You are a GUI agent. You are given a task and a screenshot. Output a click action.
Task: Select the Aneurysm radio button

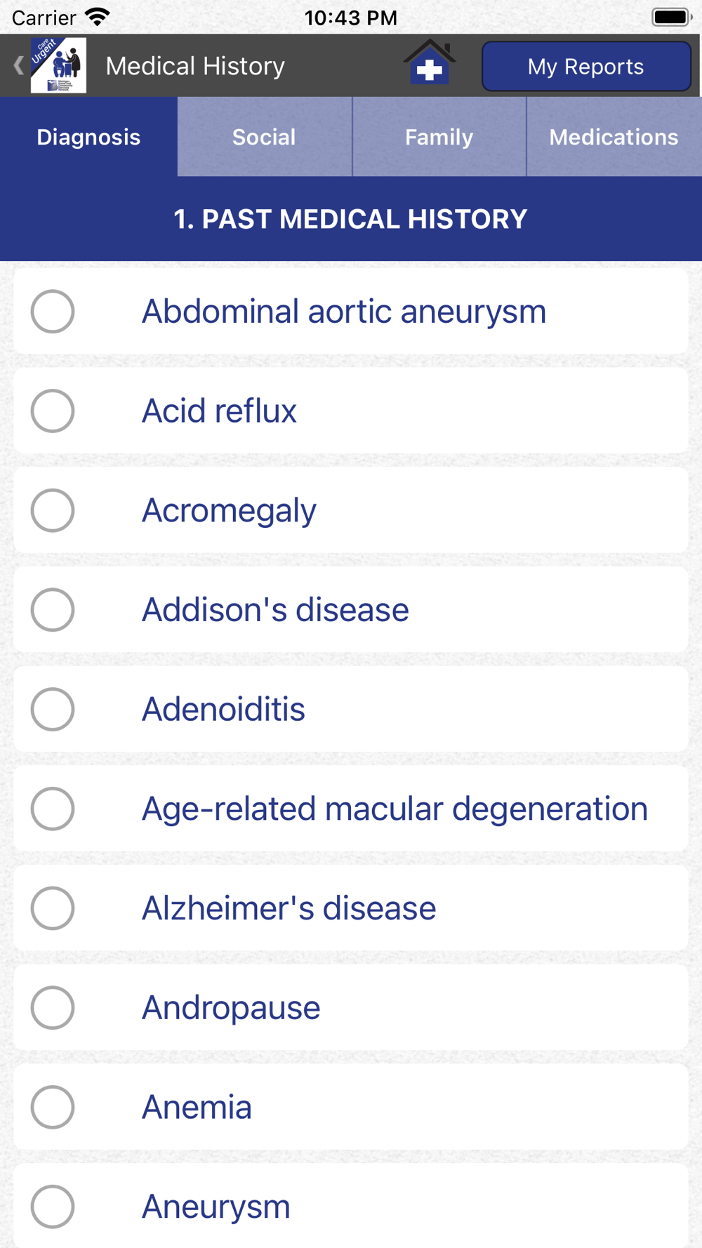pos(53,1207)
